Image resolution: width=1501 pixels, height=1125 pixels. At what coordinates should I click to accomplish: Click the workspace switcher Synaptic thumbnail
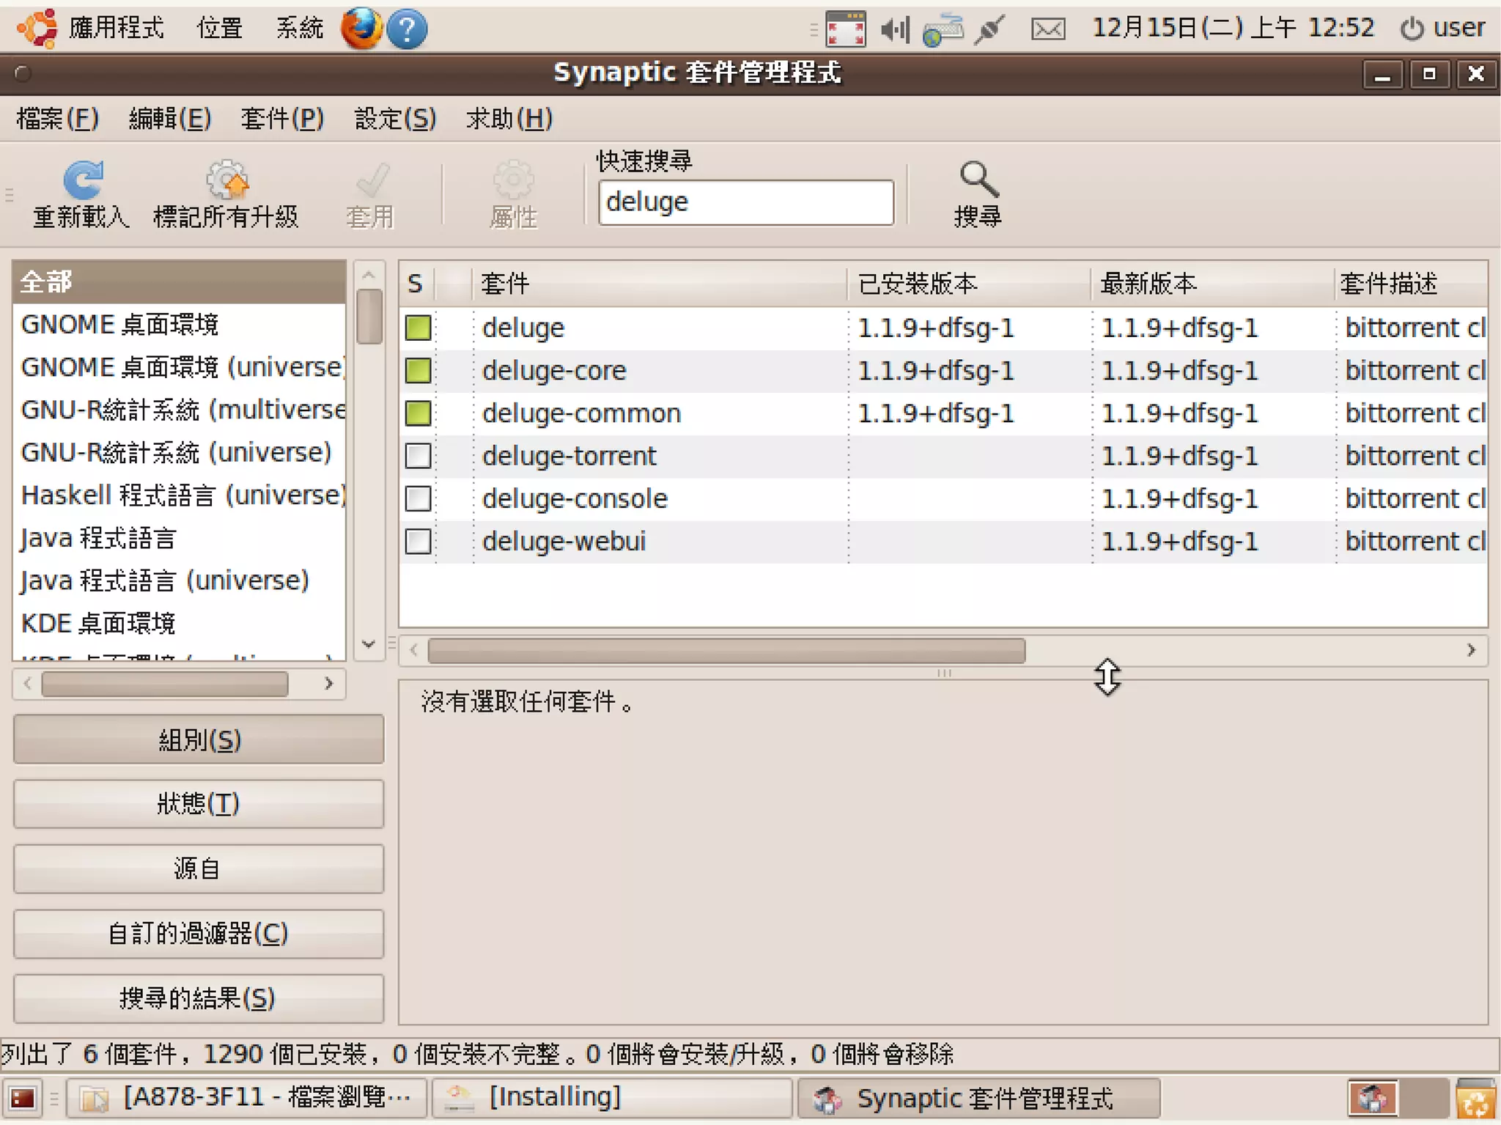click(x=1373, y=1098)
